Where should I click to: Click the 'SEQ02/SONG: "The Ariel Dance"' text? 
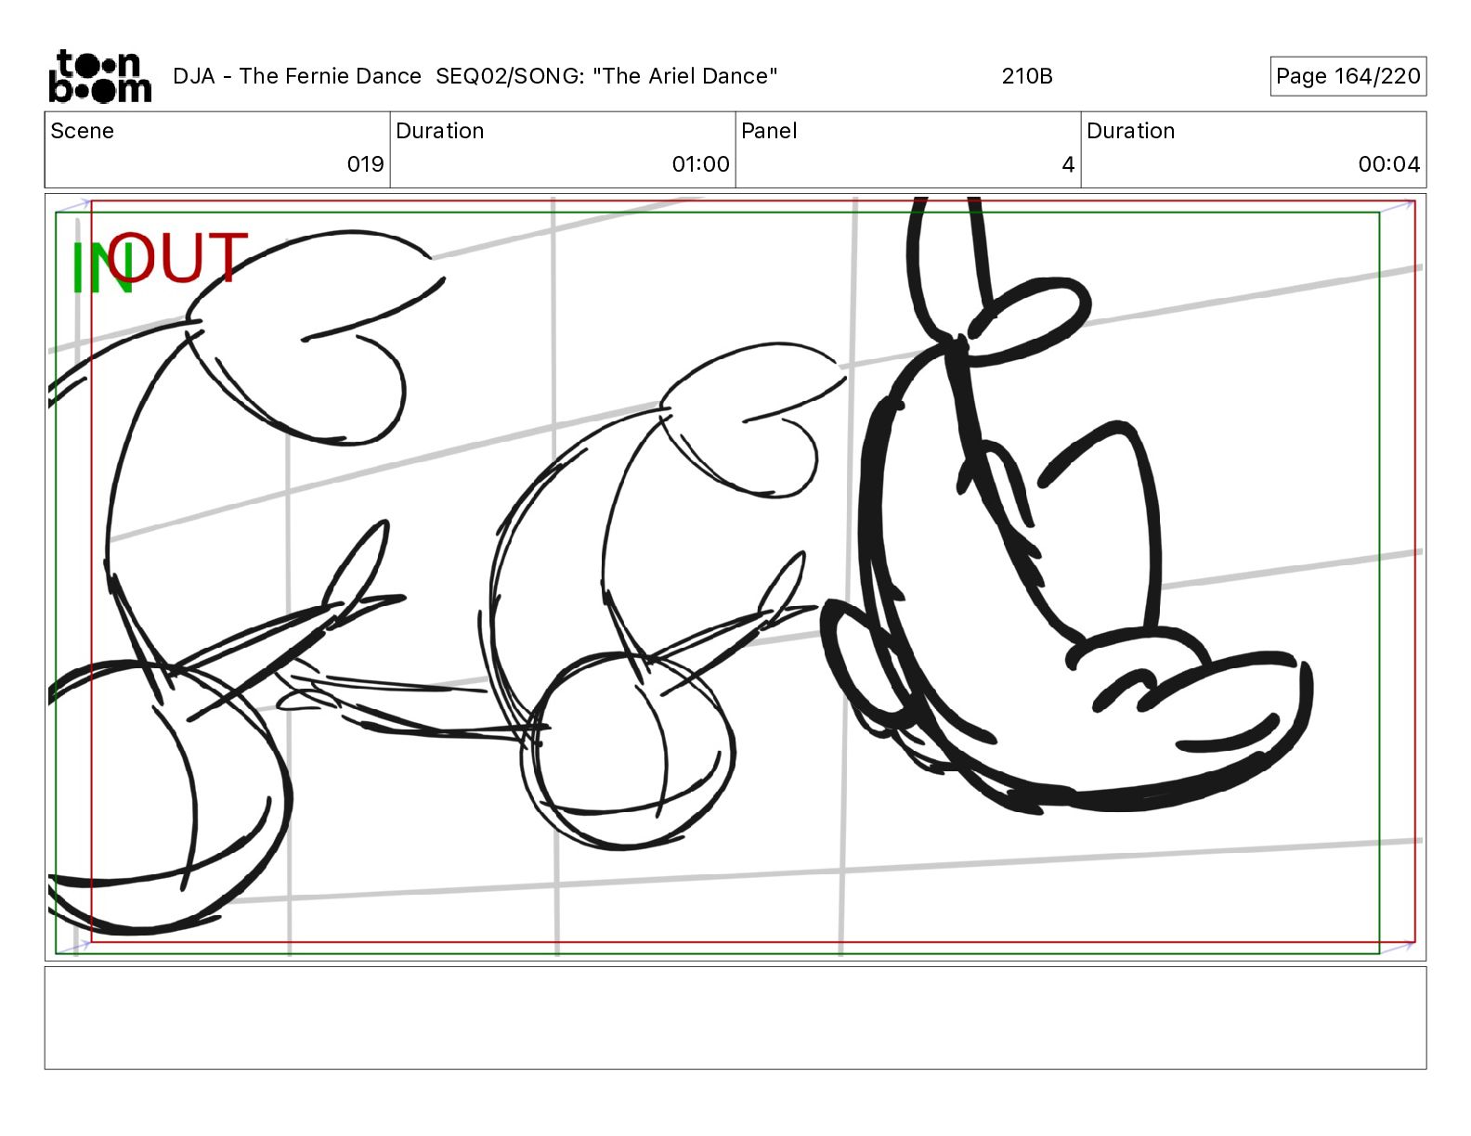coord(606,76)
